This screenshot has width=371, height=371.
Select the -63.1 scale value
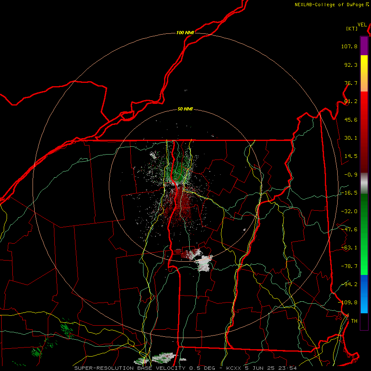(x=349, y=248)
